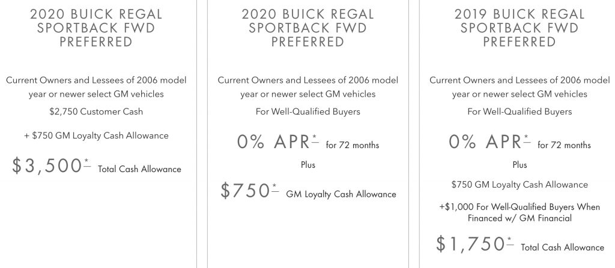Screen dimensions: 615x268
Task: Click the $2,750 Customer Cash line
Action: [x=96, y=112]
